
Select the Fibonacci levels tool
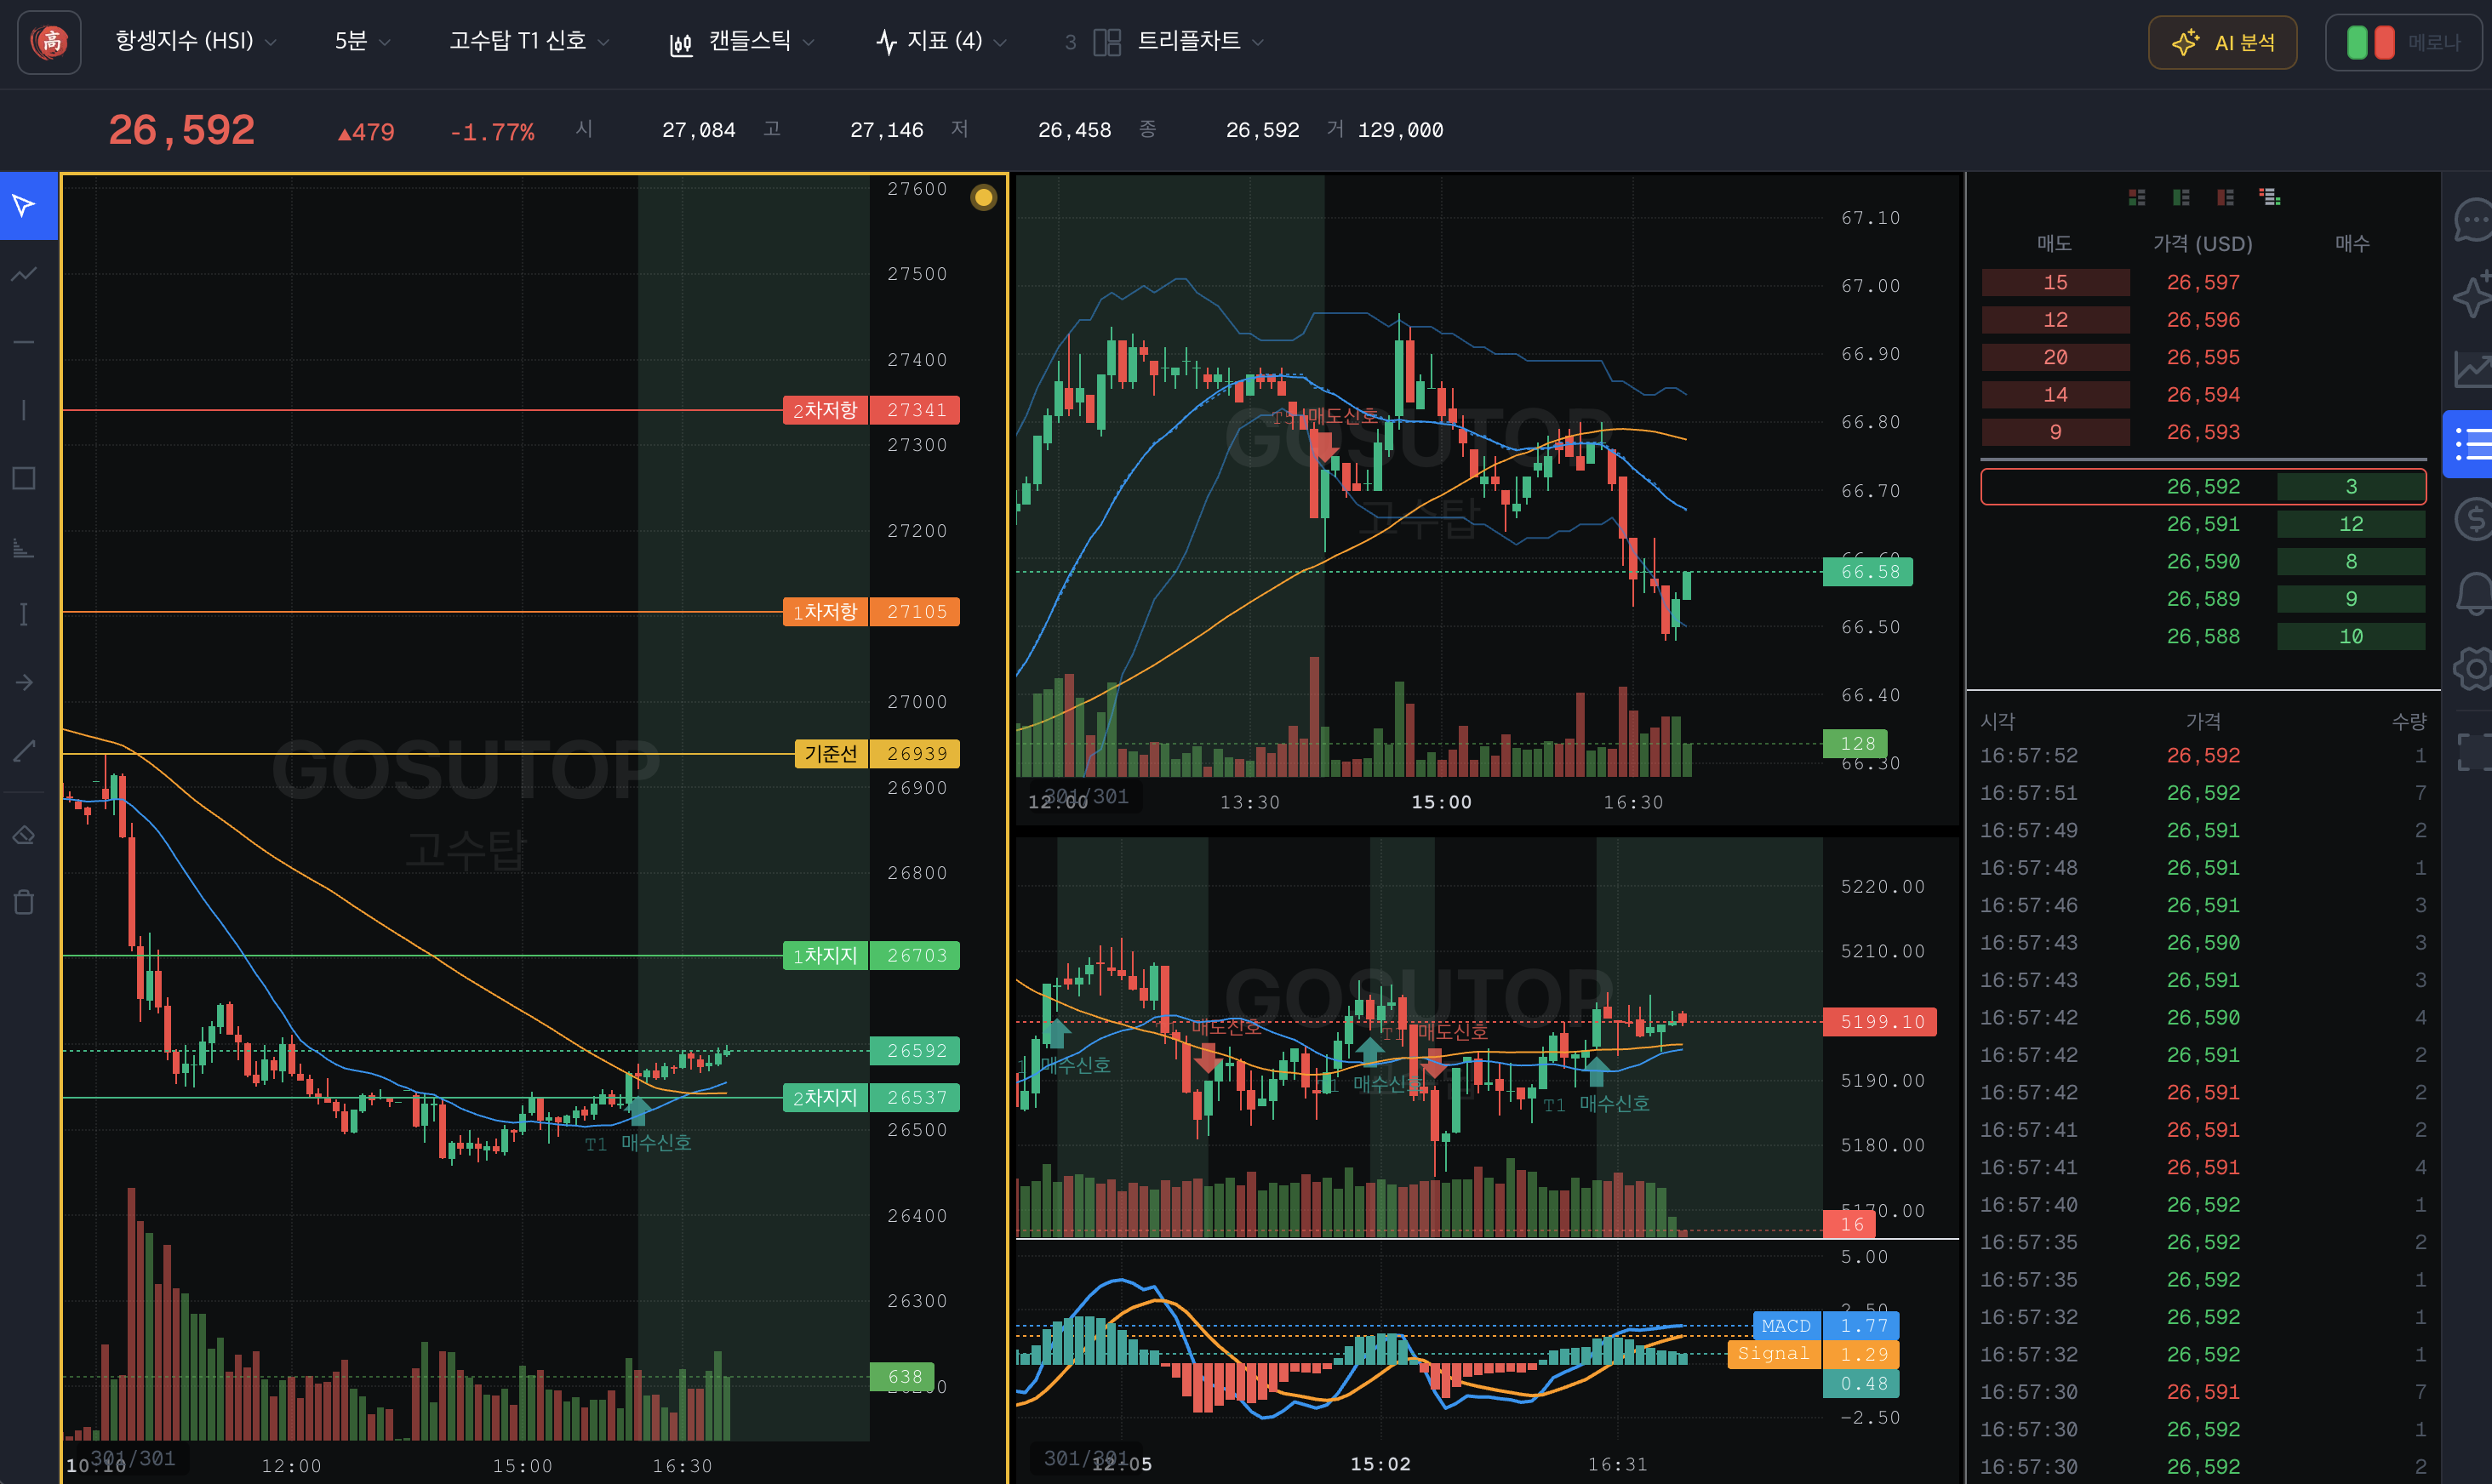pos(24,547)
